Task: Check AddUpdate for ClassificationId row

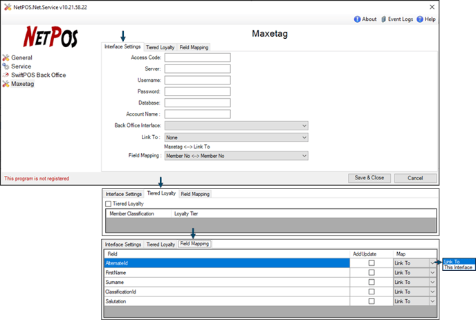Action: click(372, 292)
